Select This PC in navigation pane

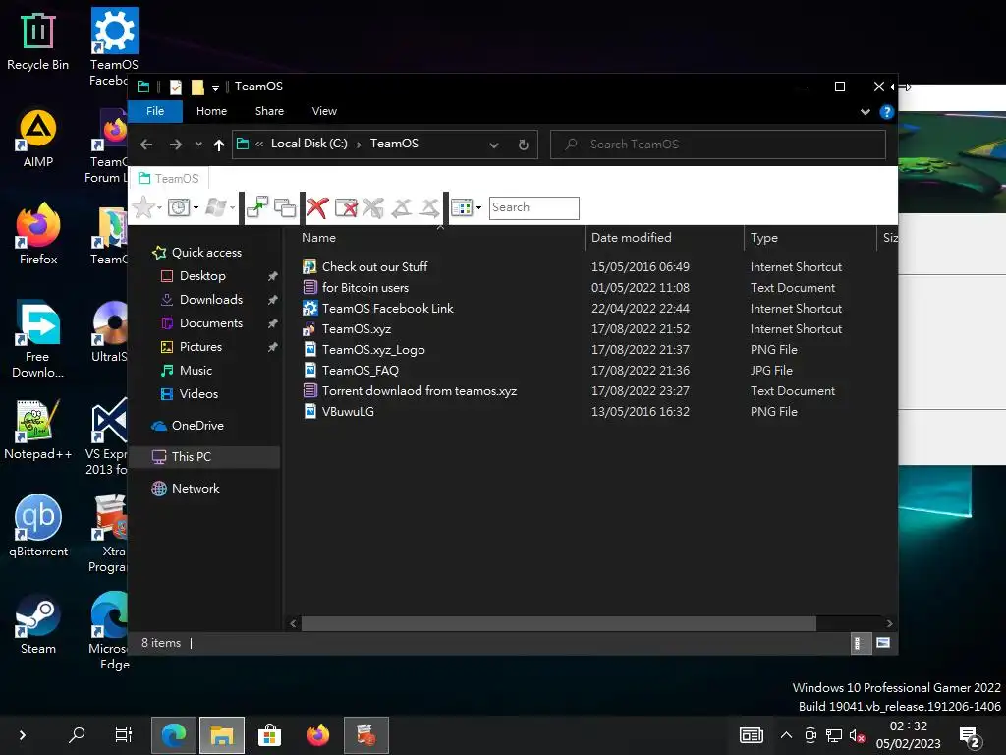click(204, 457)
